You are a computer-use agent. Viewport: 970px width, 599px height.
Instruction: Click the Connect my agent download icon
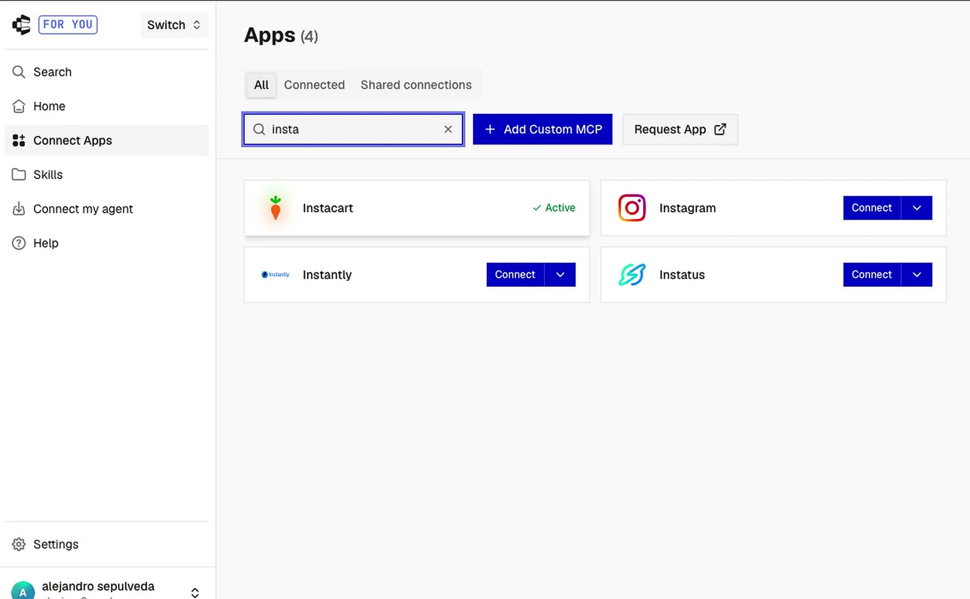(x=19, y=209)
